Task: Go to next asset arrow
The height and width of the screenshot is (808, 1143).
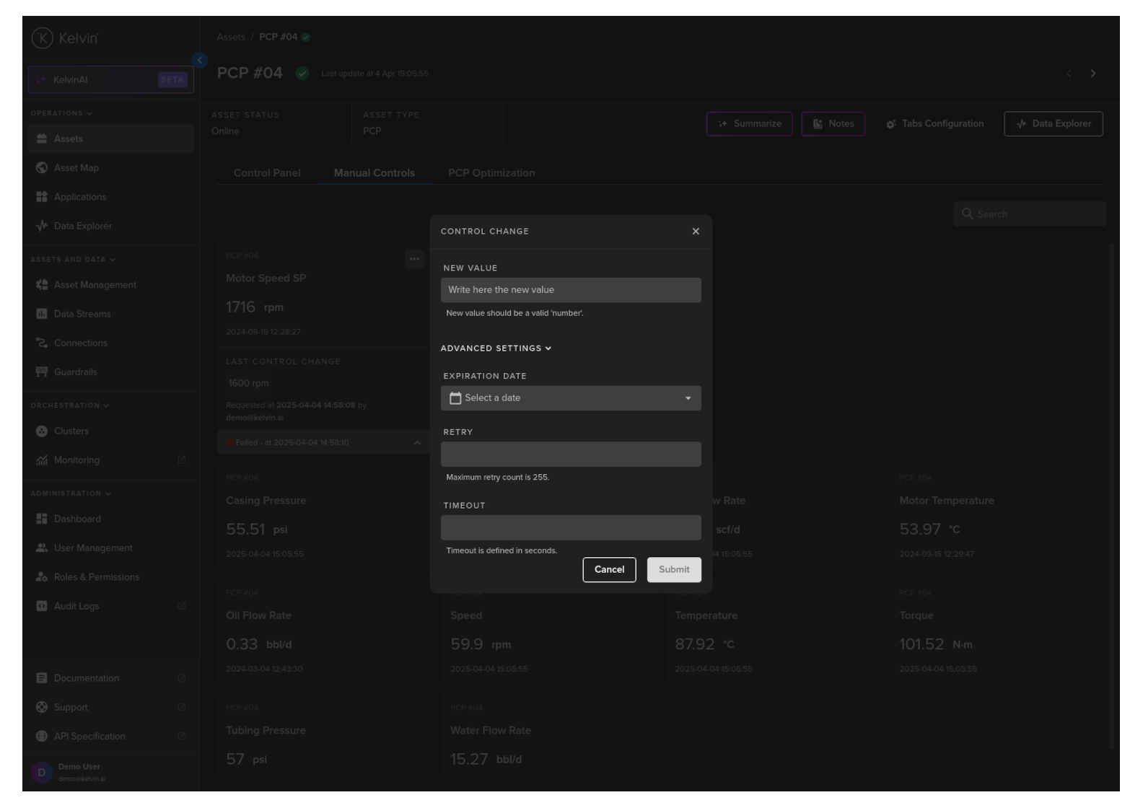Action: (x=1092, y=74)
